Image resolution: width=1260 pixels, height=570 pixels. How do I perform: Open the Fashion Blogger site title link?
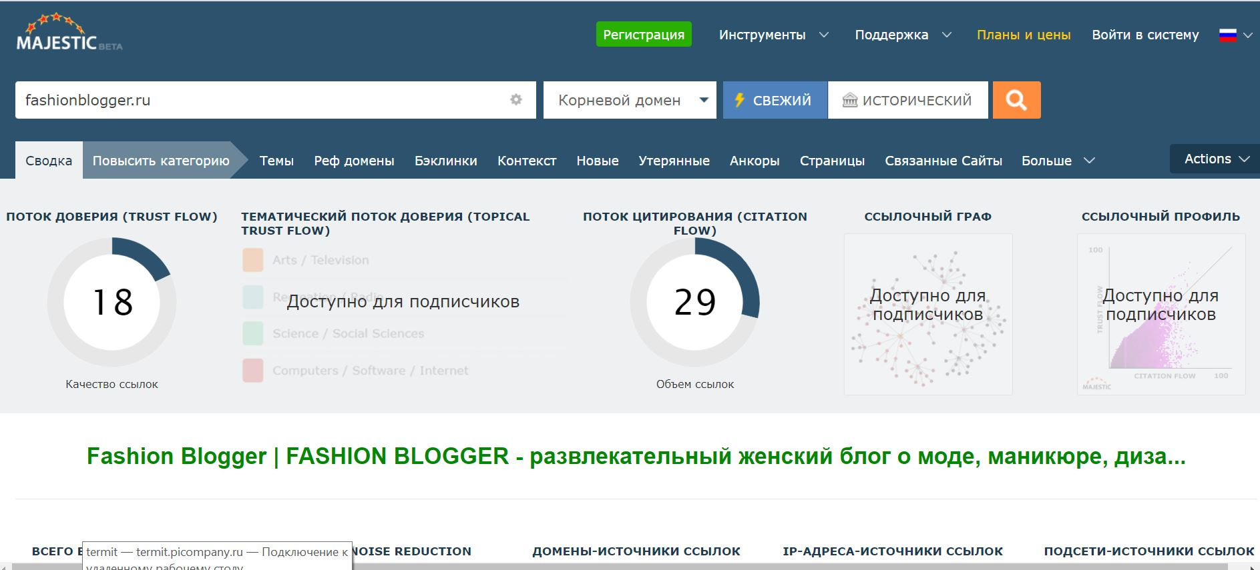[x=636, y=456]
